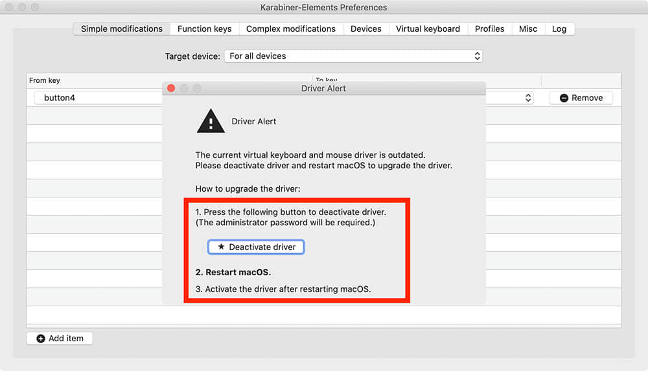Click the Add item button

(60, 339)
